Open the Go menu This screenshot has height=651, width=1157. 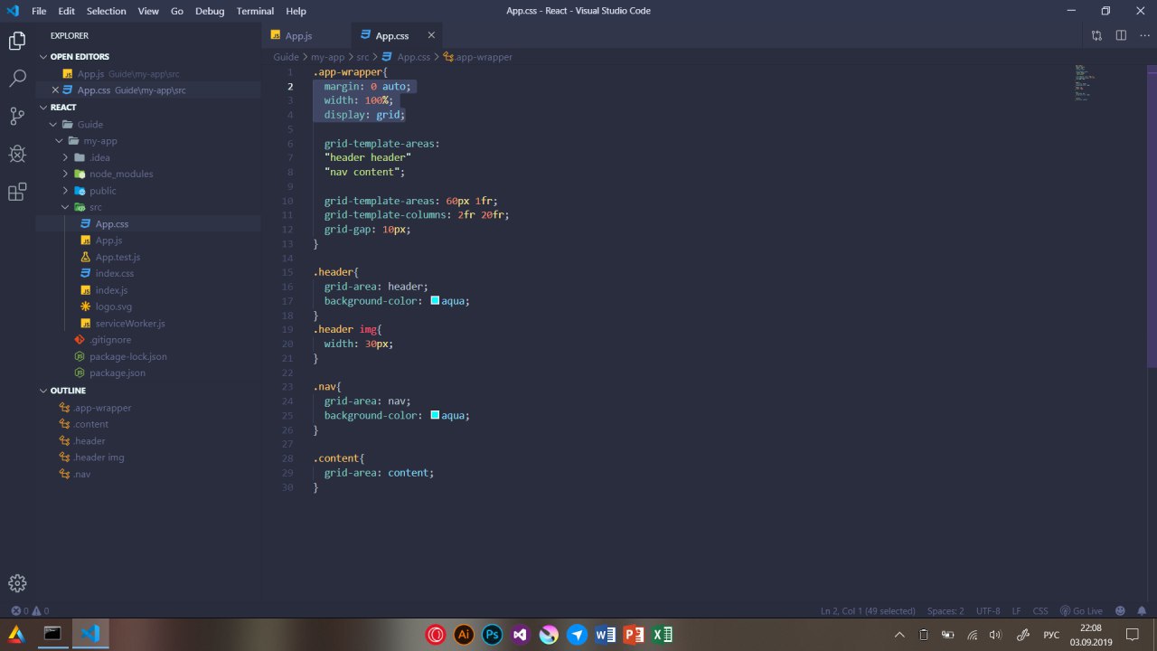point(177,11)
